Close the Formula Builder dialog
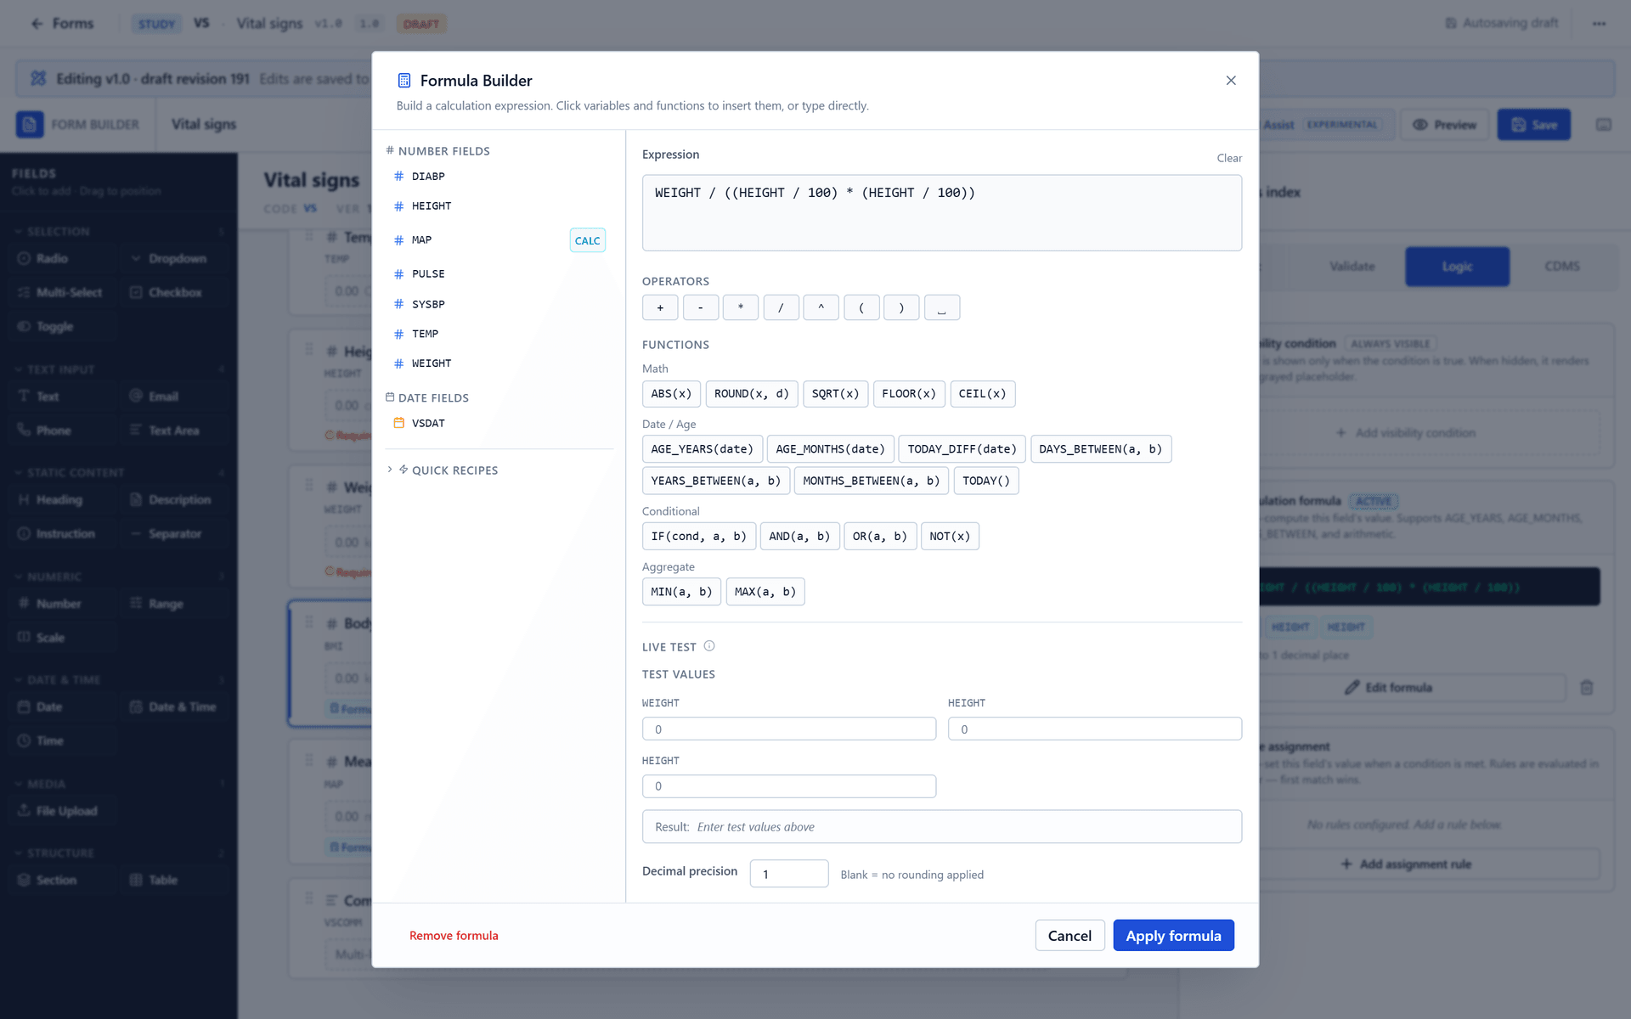Screen dimensions: 1631x1019 [x=1231, y=81]
